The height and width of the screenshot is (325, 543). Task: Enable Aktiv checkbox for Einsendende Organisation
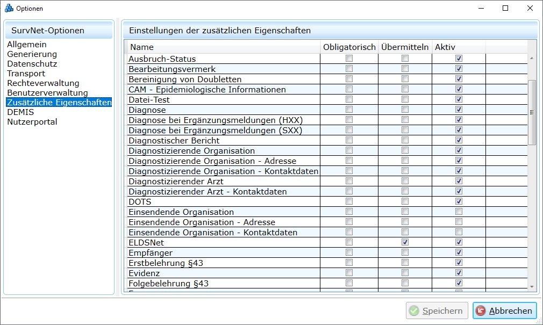(459, 212)
